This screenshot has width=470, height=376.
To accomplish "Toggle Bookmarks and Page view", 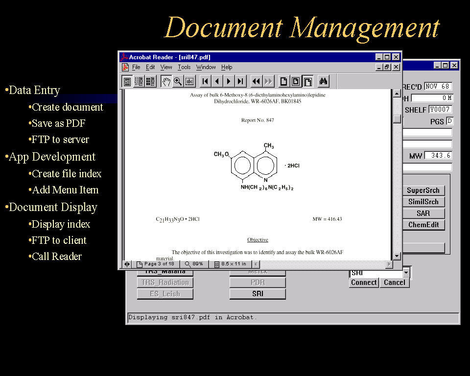I will coord(139,81).
